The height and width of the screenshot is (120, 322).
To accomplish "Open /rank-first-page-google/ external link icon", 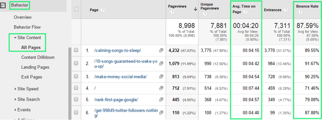I will [x=161, y=100].
